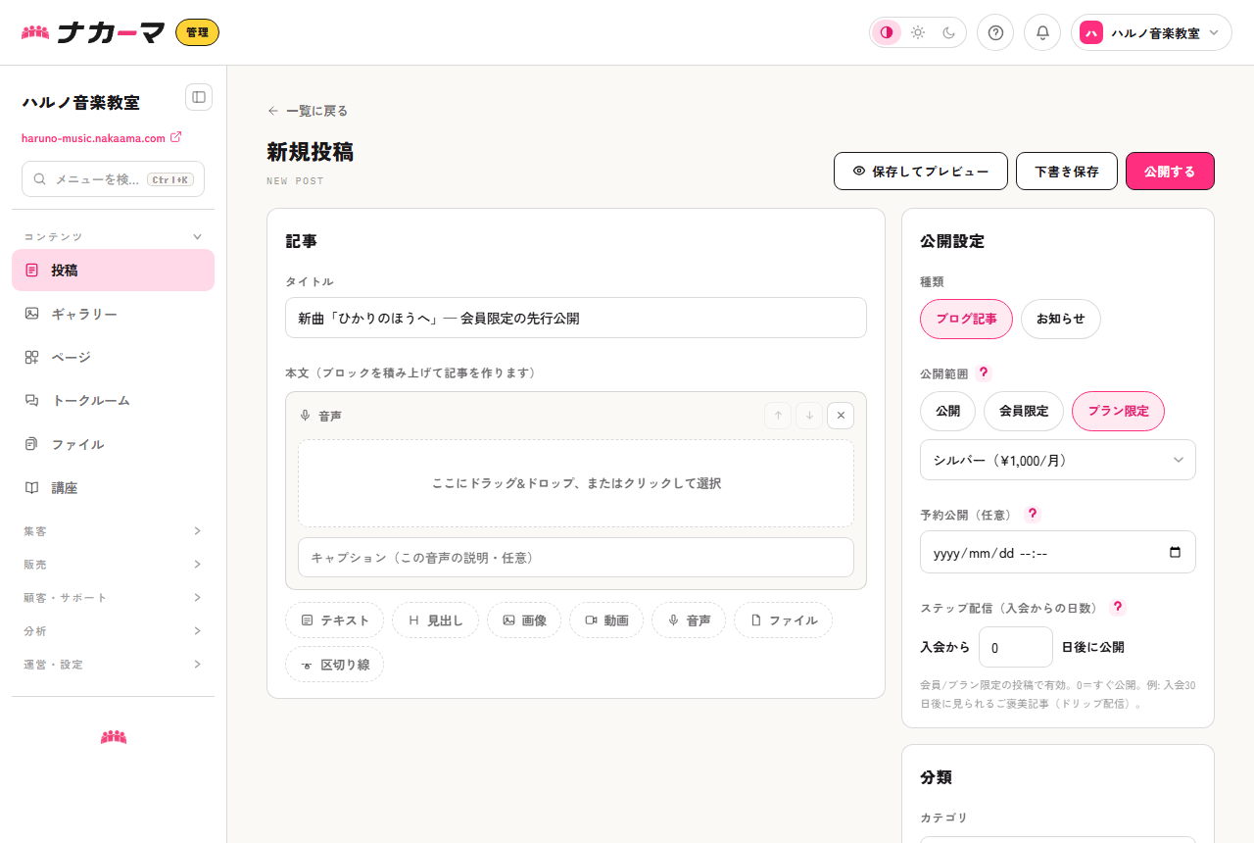
Task: Click 保存してプレビュー button
Action: [x=921, y=171]
